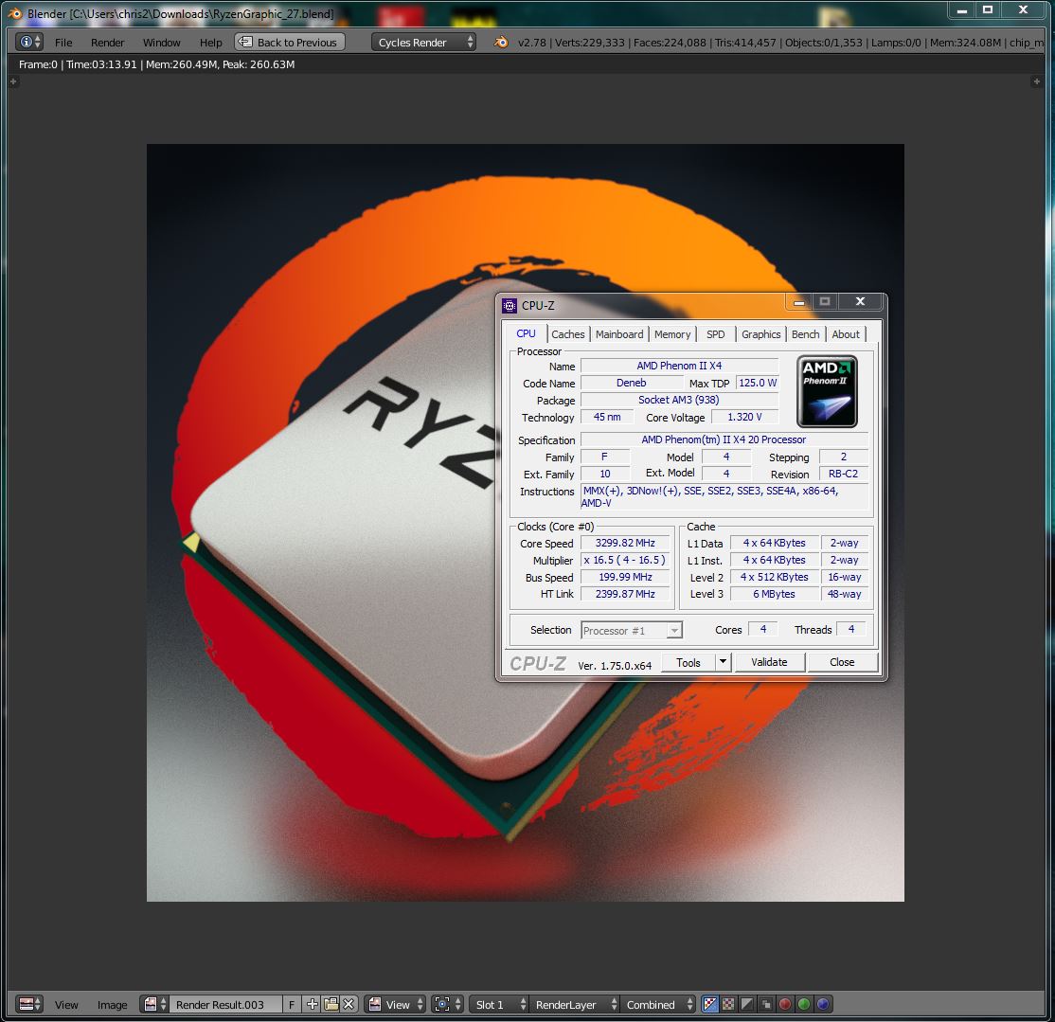Image resolution: width=1055 pixels, height=1022 pixels.
Task: Open the Blender Help menu
Action: [x=210, y=43]
